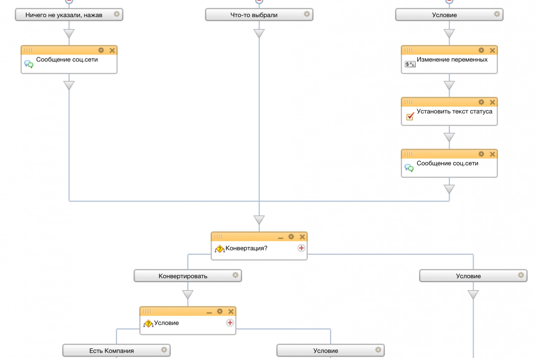Click the left 'Сообщение соц.сети' chat icon
The image size is (535, 358).
[x=29, y=64]
